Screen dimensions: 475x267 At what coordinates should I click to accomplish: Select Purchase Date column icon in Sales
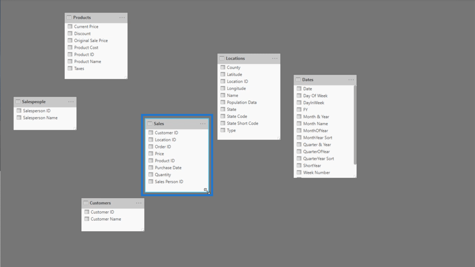(151, 168)
